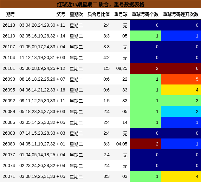
Task: Click the 奖号 column header
Action: pos(61,14)
